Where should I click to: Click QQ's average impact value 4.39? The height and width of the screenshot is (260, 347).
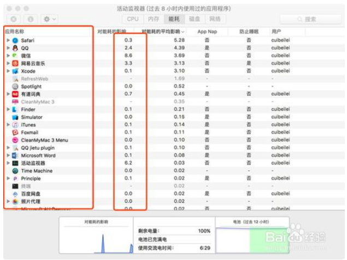pos(179,47)
